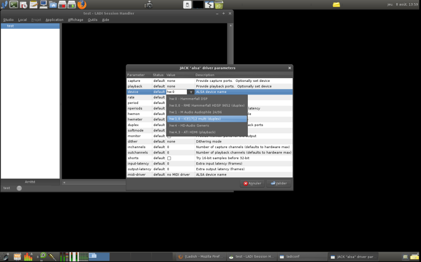Viewport: 421px width, 262px height.
Task: Click the dark level meter launcher
Action: click(x=64, y=257)
